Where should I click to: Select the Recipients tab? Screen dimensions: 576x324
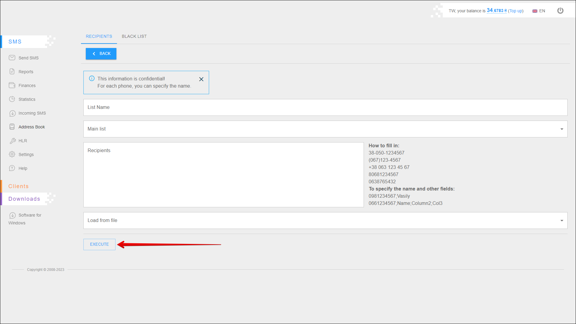pyautogui.click(x=99, y=36)
